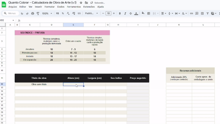220x124 pixels.
Task: Select the 'Preço sugerido' column header cell
Action: coord(138,78)
